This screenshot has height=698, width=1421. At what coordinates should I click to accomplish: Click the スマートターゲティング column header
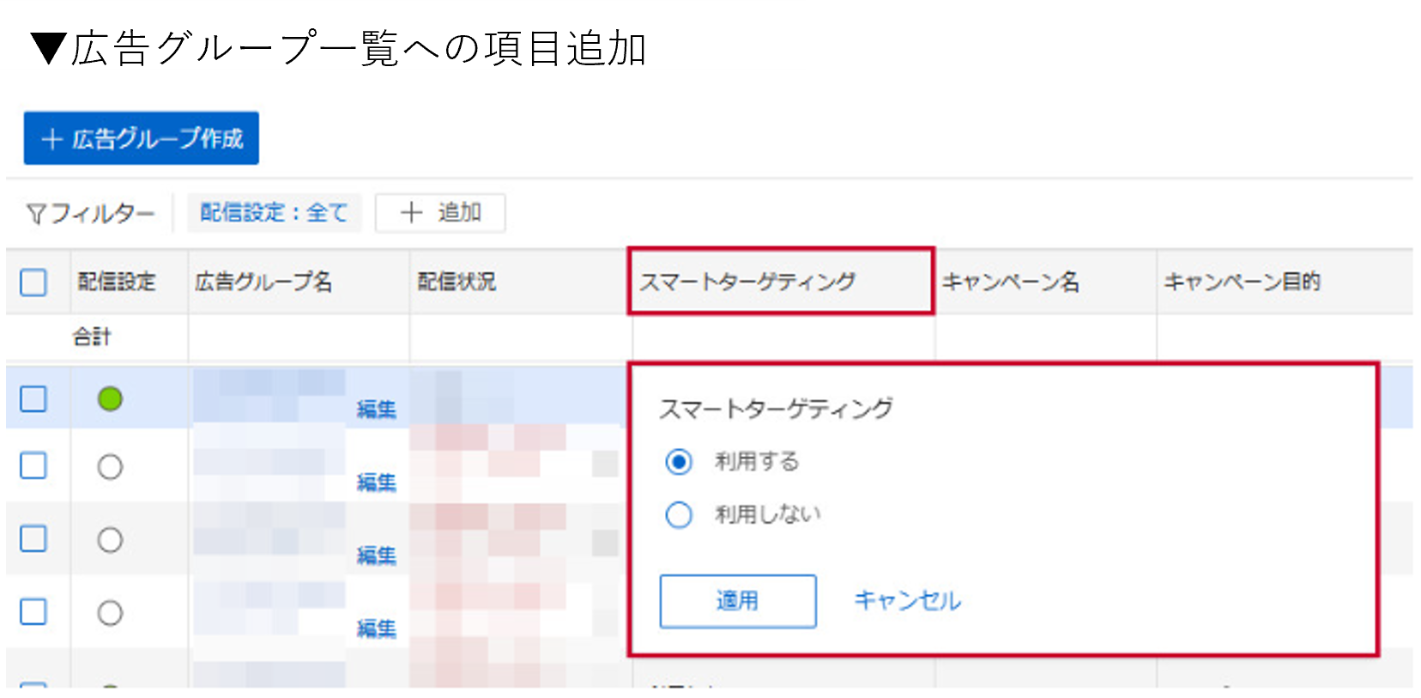point(747,282)
